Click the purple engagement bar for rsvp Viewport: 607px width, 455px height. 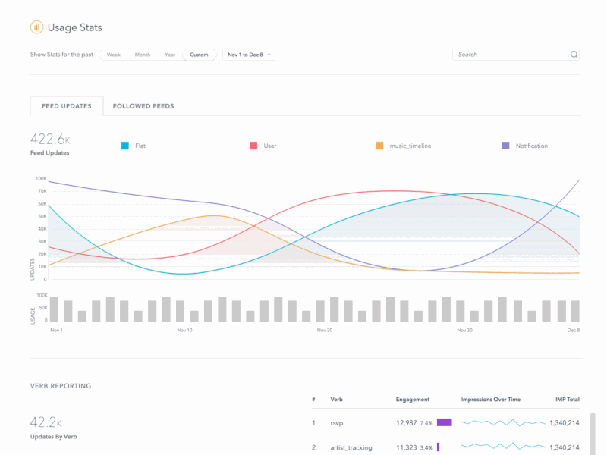(x=444, y=422)
